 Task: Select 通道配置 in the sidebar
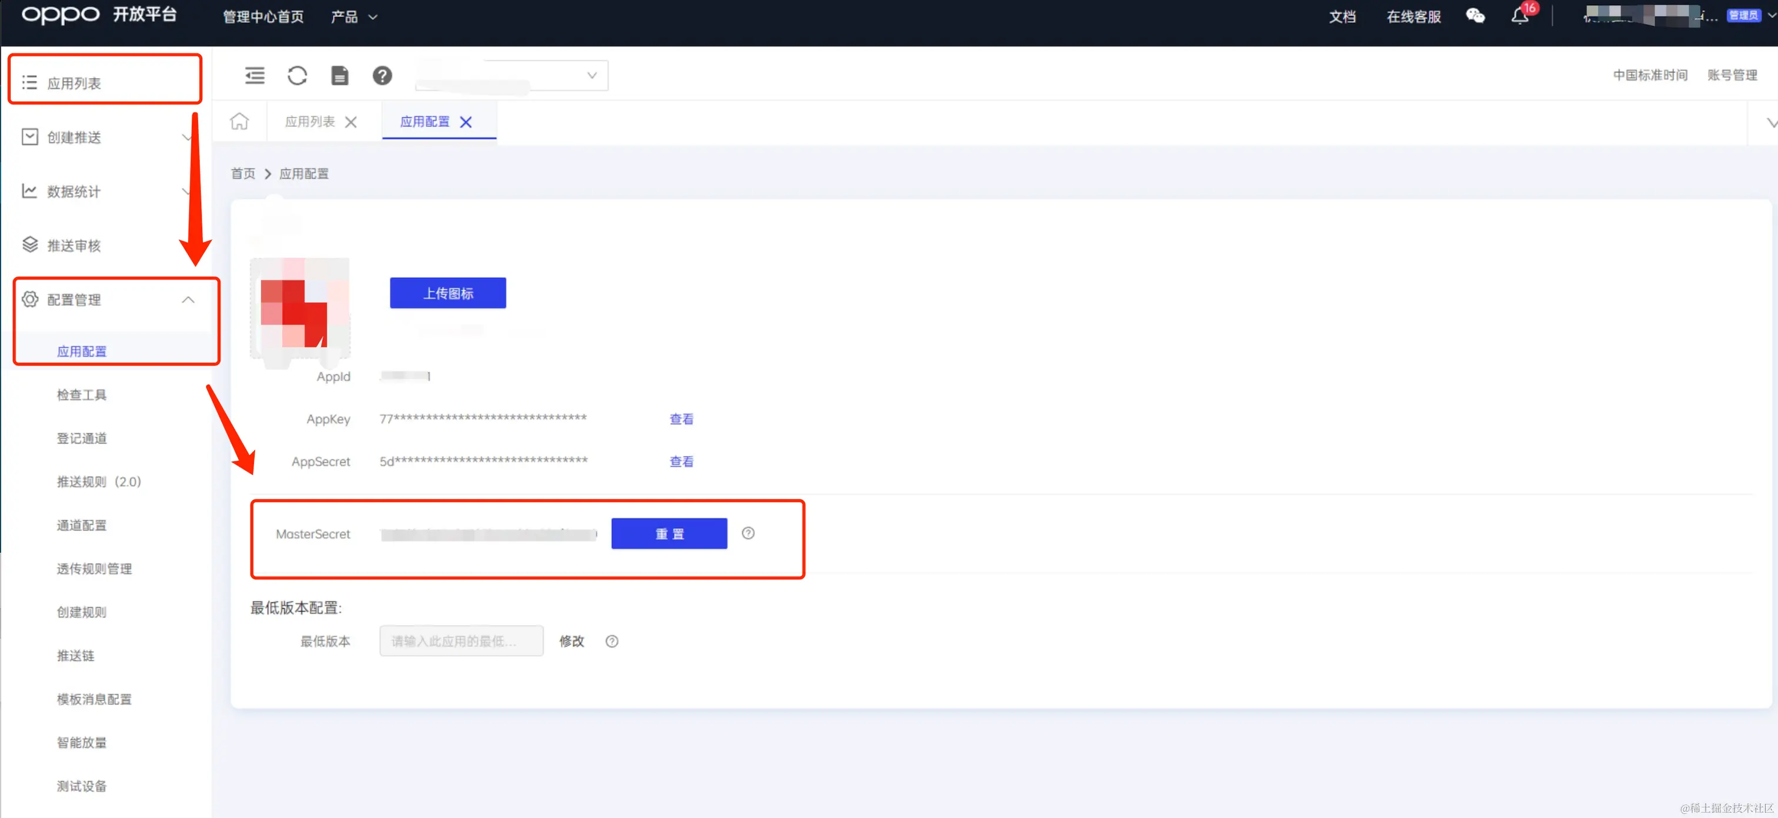[x=82, y=525]
